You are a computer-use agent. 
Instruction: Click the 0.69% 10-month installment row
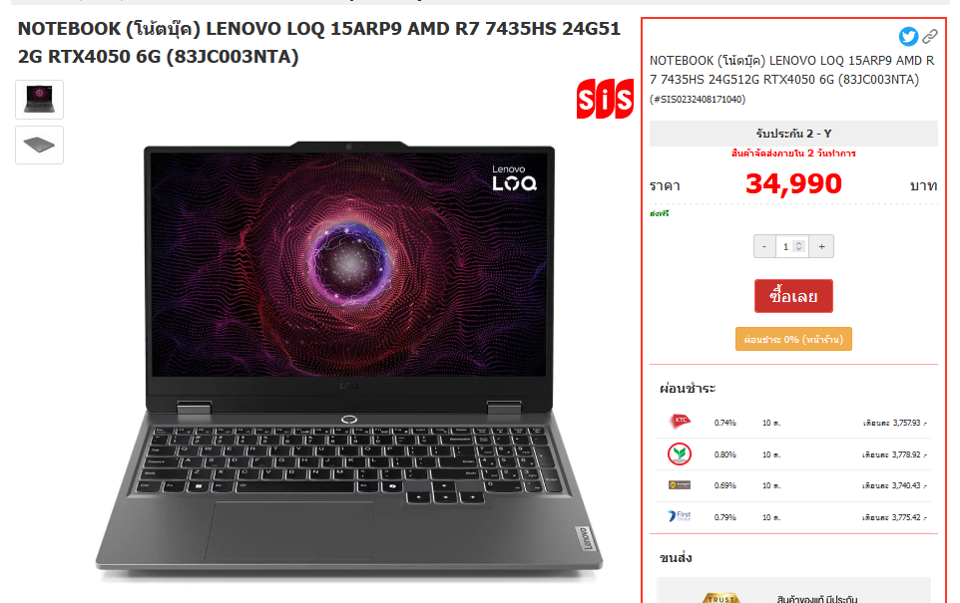793,485
